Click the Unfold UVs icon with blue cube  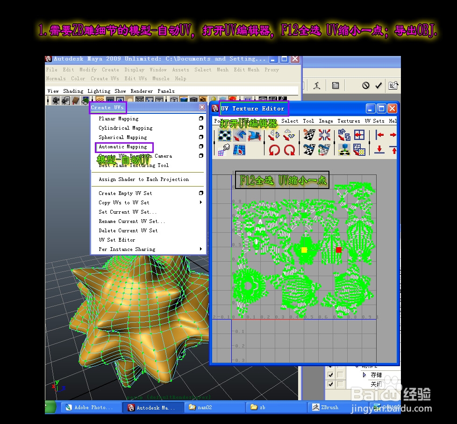(x=344, y=150)
